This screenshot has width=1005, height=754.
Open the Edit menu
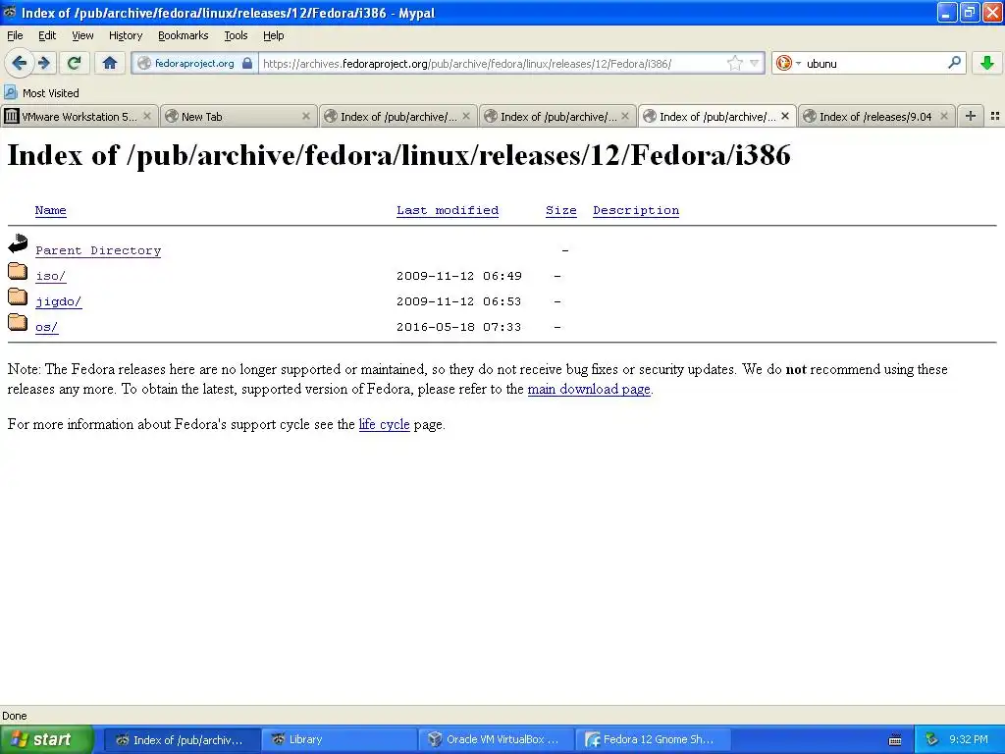coord(47,35)
